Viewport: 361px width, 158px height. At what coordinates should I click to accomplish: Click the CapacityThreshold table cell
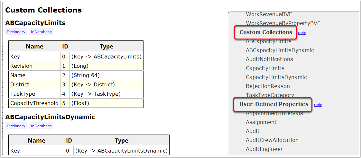point(34,103)
